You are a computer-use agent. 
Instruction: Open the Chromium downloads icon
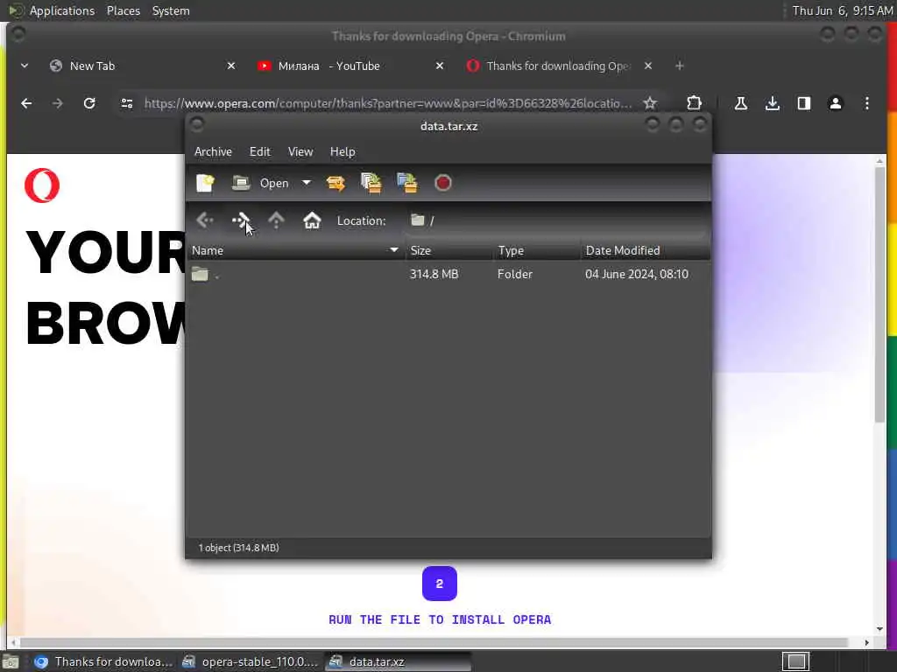(773, 103)
